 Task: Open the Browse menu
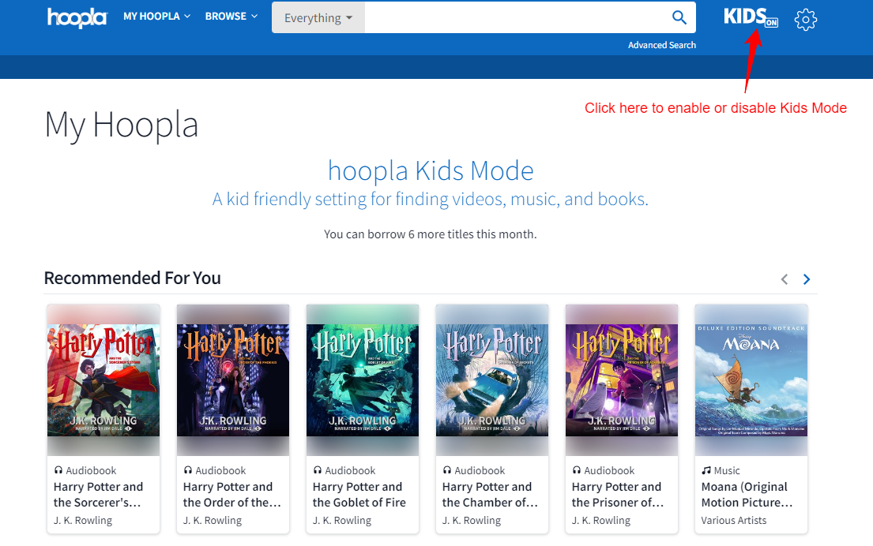click(231, 16)
